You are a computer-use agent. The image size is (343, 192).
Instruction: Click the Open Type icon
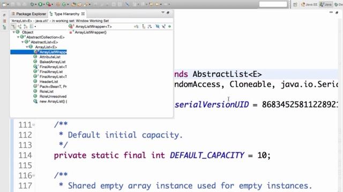tap(74, 4)
